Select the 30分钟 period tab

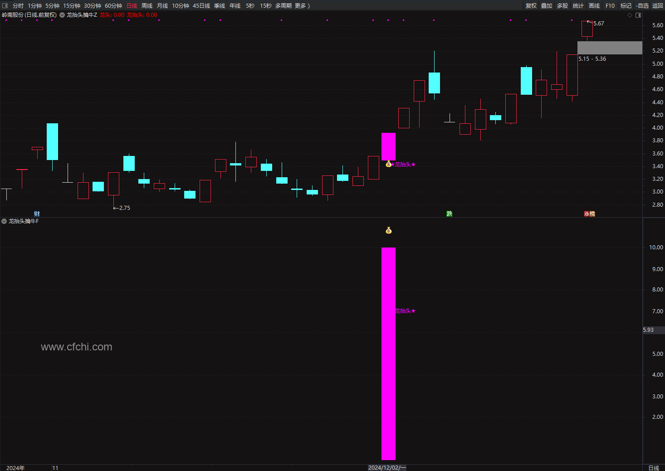[93, 6]
